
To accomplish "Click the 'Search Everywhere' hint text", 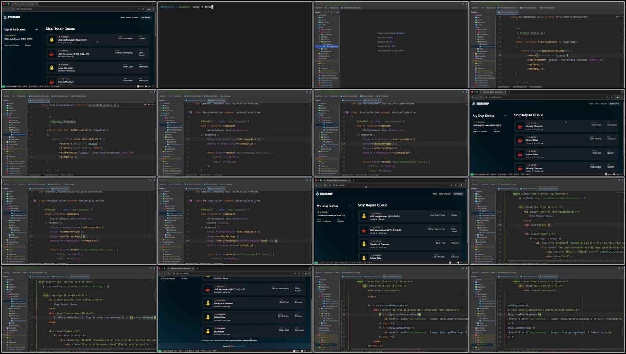I will [x=386, y=33].
